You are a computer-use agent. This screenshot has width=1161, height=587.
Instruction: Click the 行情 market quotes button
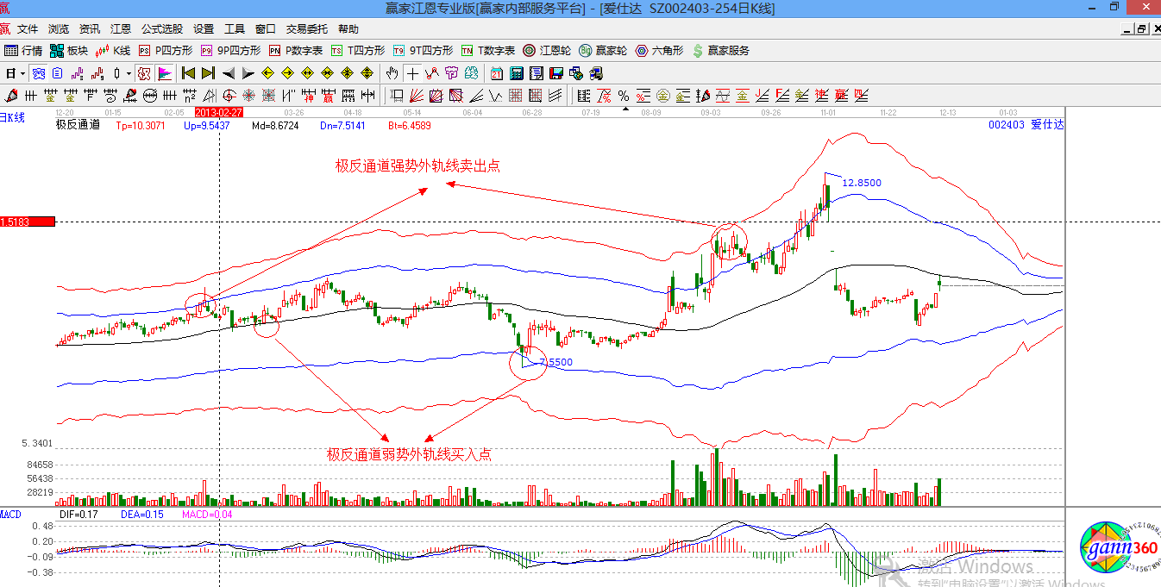point(24,51)
